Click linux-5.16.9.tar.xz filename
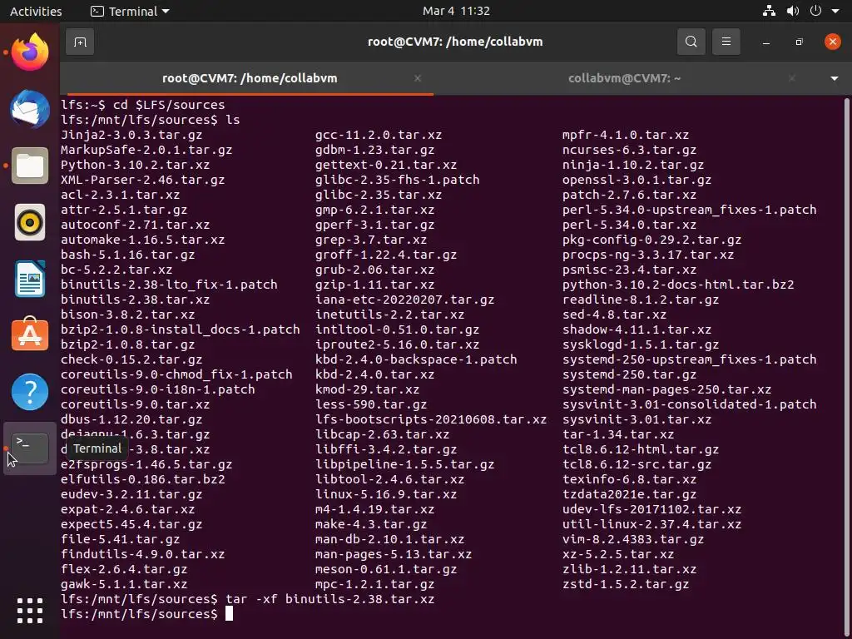 [x=386, y=494]
